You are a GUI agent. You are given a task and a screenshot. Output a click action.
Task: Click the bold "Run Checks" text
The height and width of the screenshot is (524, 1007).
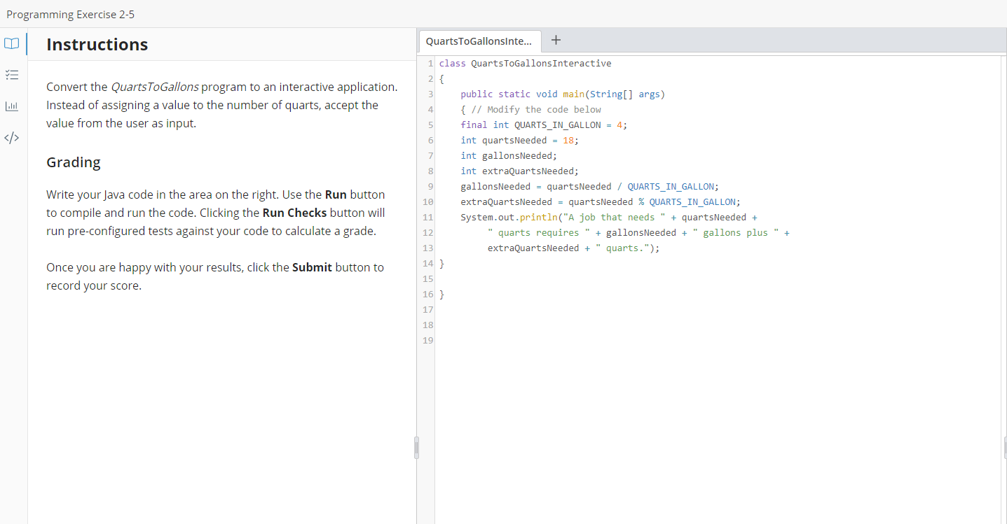pos(294,213)
